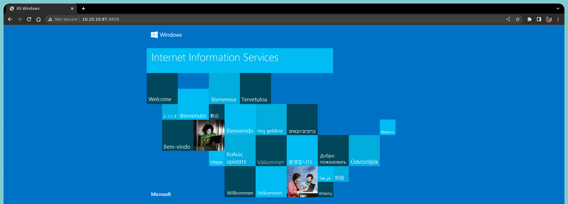Click the Arabic مرحبا tile
Image resolution: width=568 pixels, height=204 pixels.
325,174
